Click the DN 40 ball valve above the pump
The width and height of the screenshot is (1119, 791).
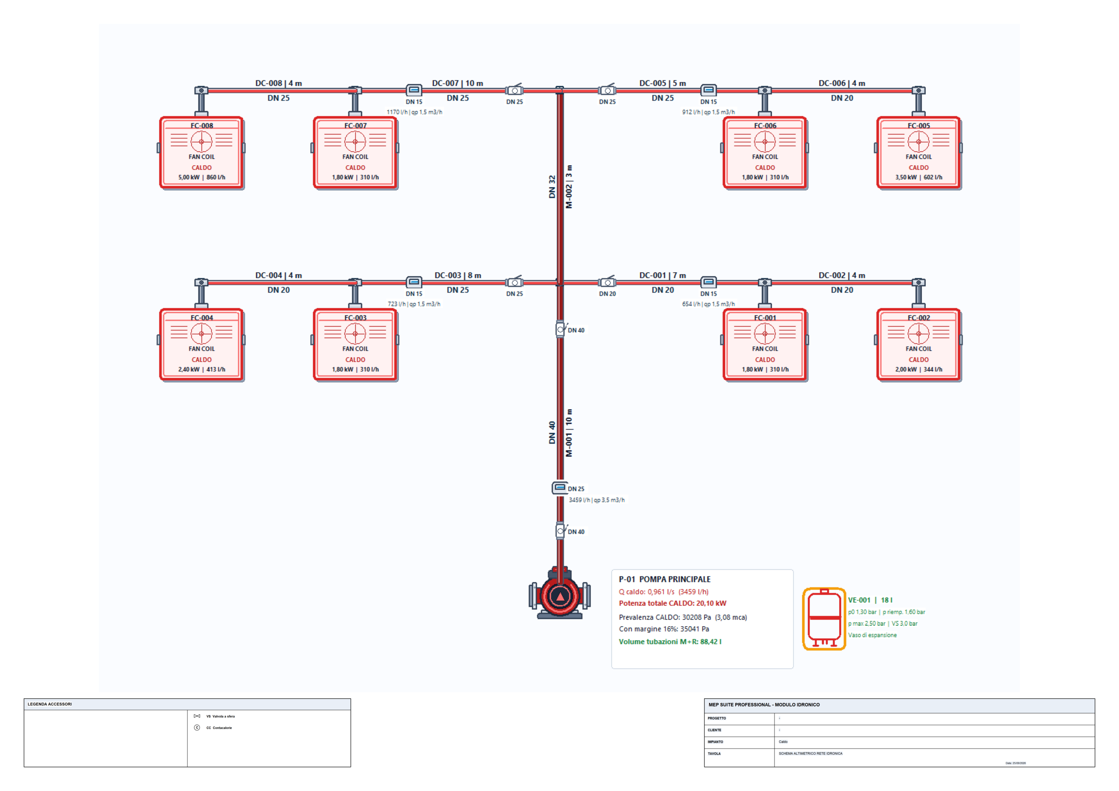pyautogui.click(x=560, y=530)
